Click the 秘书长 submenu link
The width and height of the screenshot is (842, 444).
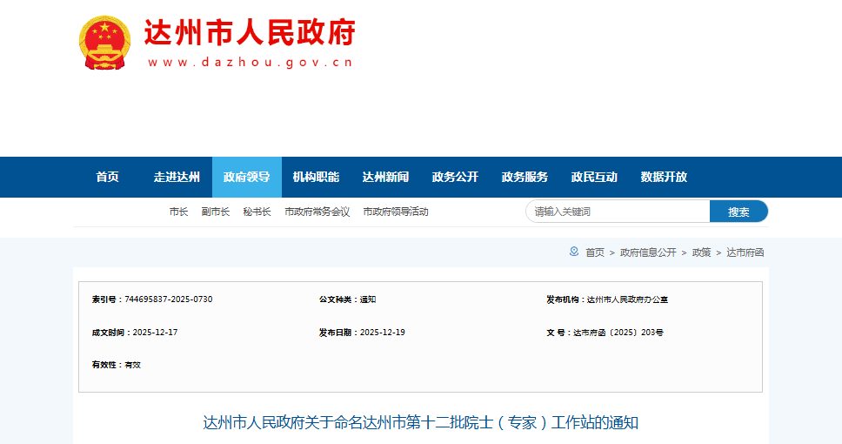pos(257,212)
